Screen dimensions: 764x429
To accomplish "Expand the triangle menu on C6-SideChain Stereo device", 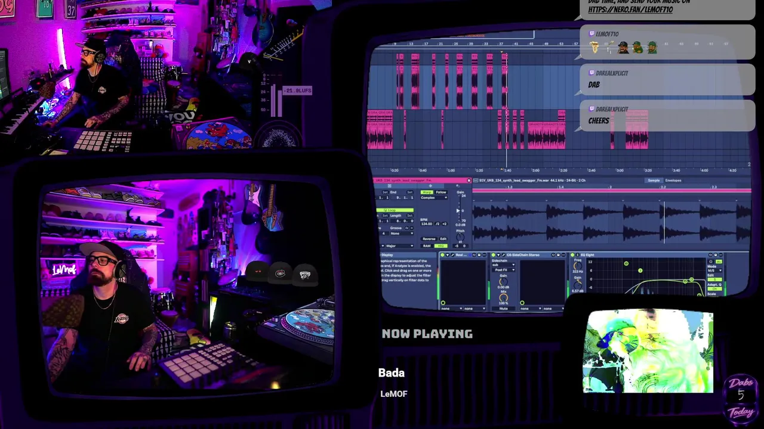I will click(498, 255).
